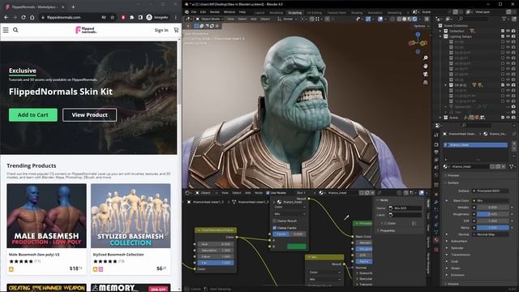Open Blender's Render menu
This screenshot has width=519, height=292.
[x=215, y=12]
